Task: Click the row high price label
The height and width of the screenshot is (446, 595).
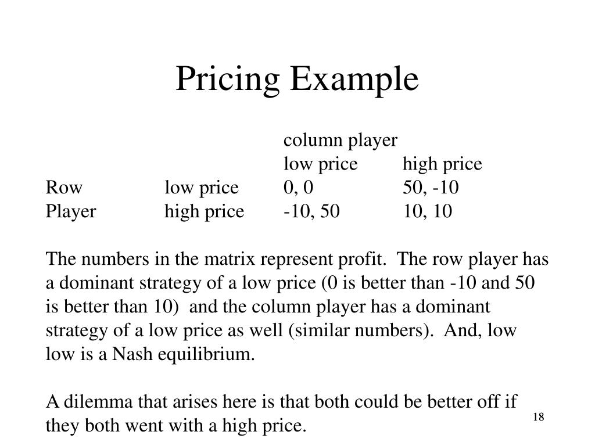Action: (x=204, y=211)
